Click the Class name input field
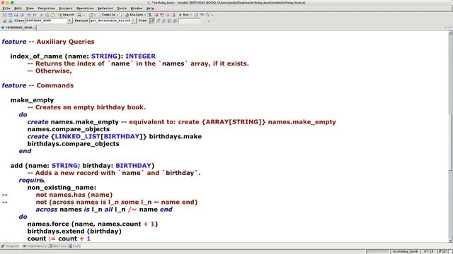The width and height of the screenshot is (453, 254). click(x=47, y=20)
